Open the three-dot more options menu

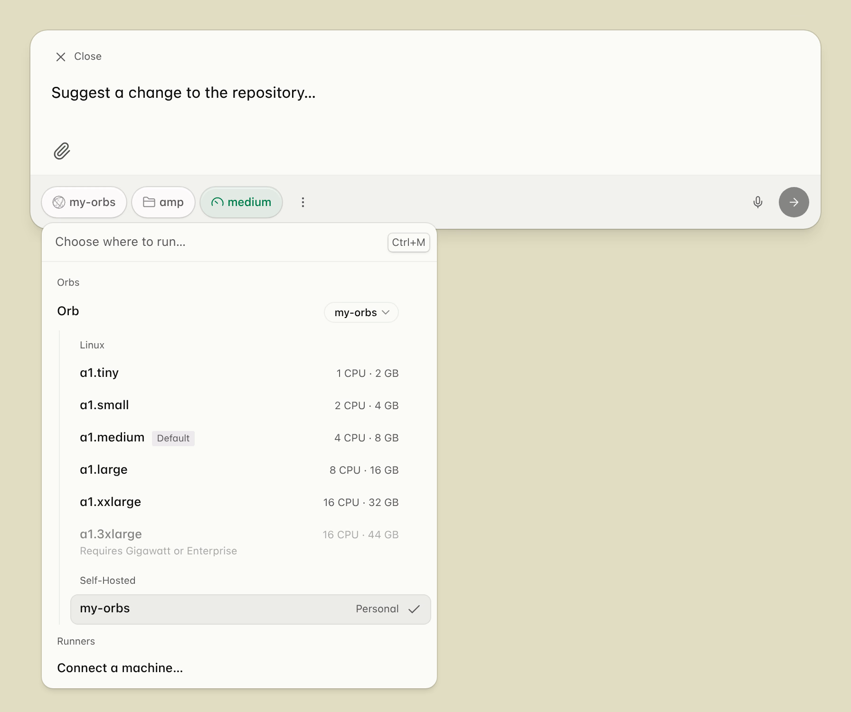tap(303, 202)
